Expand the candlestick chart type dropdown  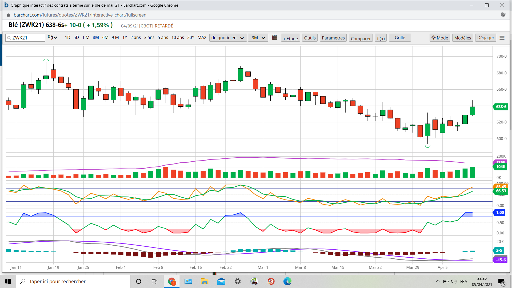click(53, 38)
